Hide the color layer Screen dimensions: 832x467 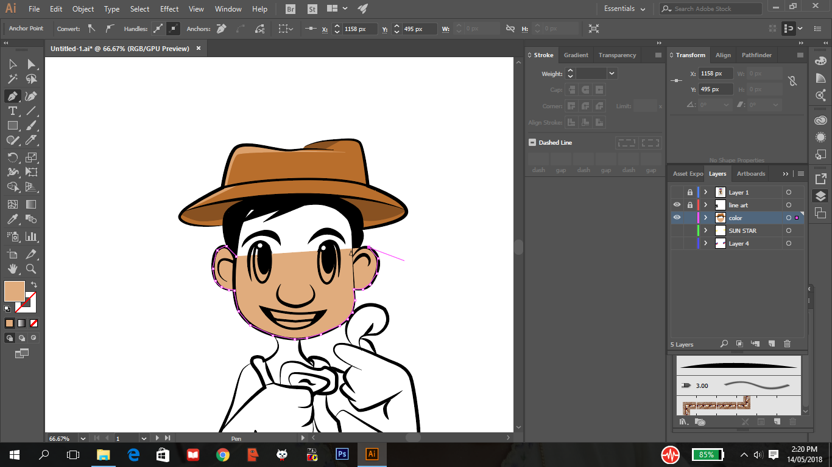(677, 218)
